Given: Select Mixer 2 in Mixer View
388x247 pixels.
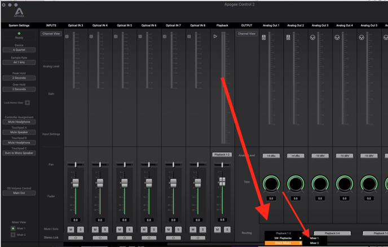Looking at the screenshot, I should (13, 235).
